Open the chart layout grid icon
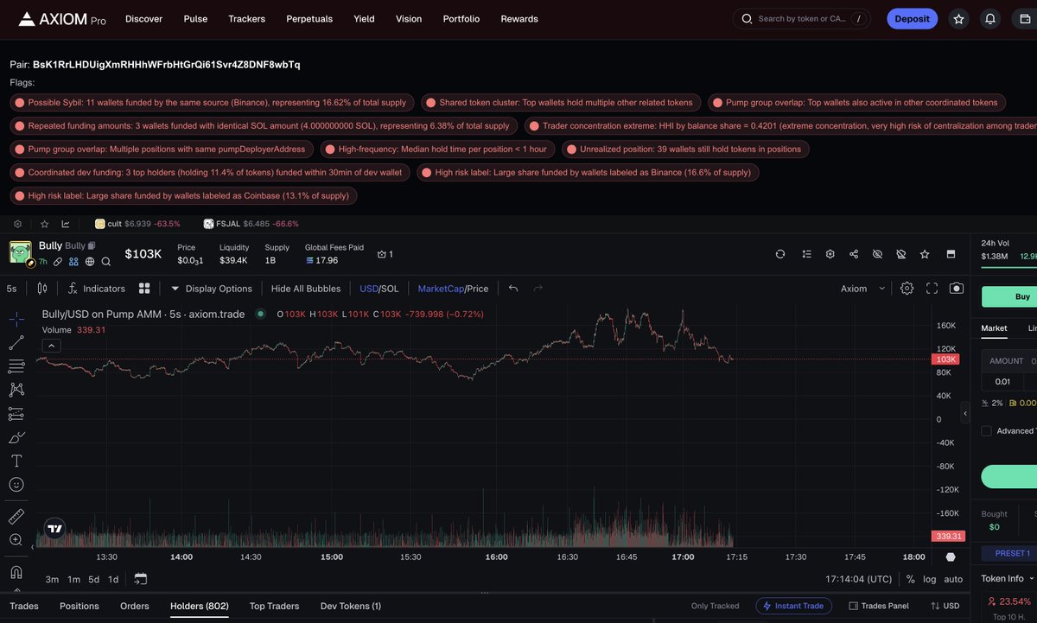Image resolution: width=1037 pixels, height=623 pixels. point(144,289)
